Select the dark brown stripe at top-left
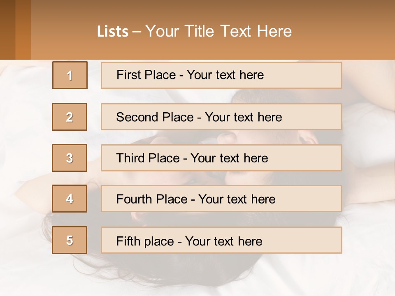 click(7, 30)
